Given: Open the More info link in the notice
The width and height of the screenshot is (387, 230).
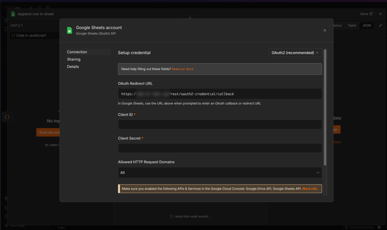Looking at the screenshot, I should [x=310, y=189].
